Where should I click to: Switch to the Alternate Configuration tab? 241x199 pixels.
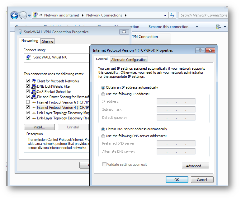(129, 60)
